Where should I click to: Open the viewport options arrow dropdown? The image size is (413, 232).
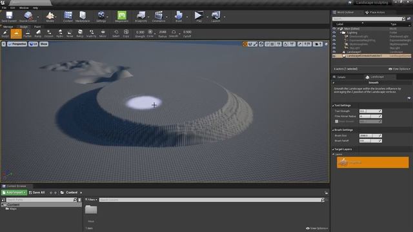pos(4,44)
